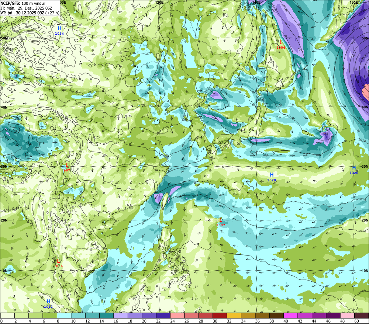Click the low pressure marker L 997

click(x=67, y=167)
